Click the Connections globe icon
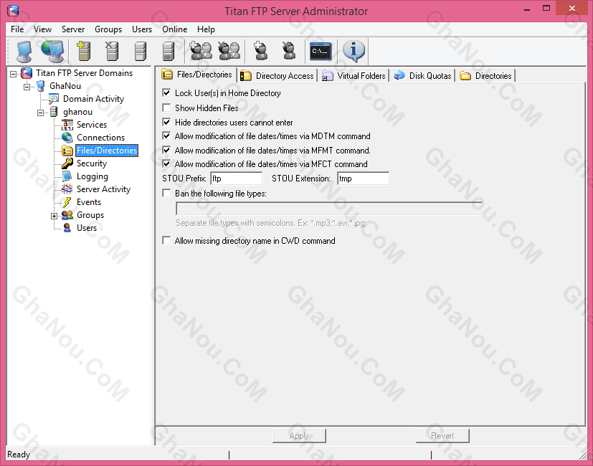This screenshot has width=593, height=466. click(67, 138)
